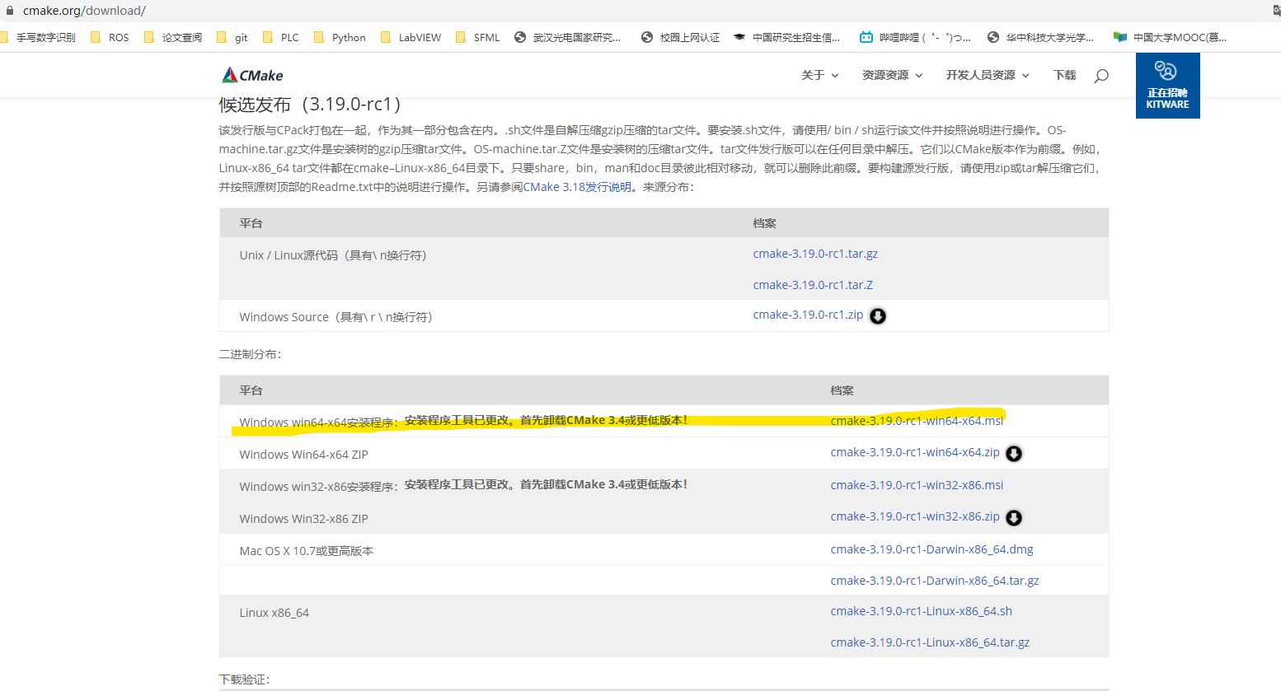Download cmake-3.19.0-rc1.tar.Z source archive
The width and height of the screenshot is (1281, 691).
813,285
